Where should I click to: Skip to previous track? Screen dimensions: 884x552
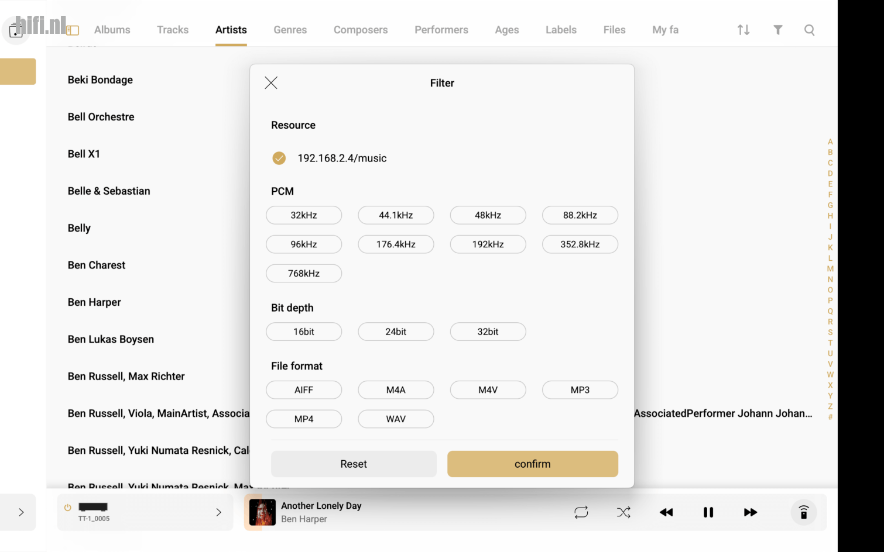tap(666, 512)
